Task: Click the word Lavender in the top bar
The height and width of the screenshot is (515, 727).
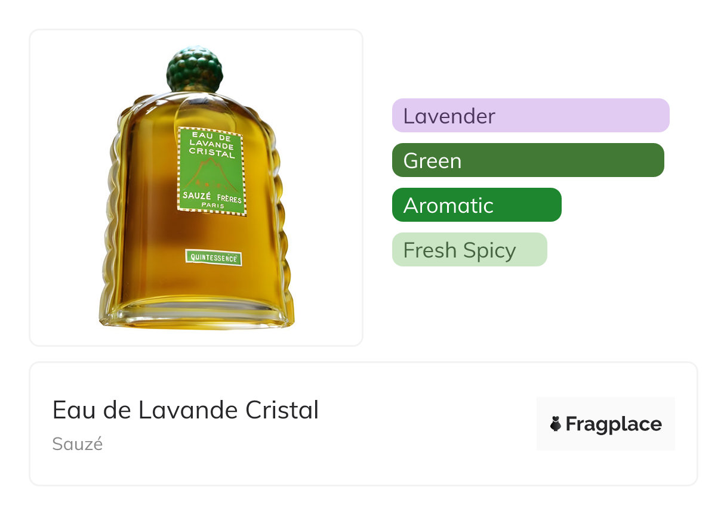Action: 449,116
